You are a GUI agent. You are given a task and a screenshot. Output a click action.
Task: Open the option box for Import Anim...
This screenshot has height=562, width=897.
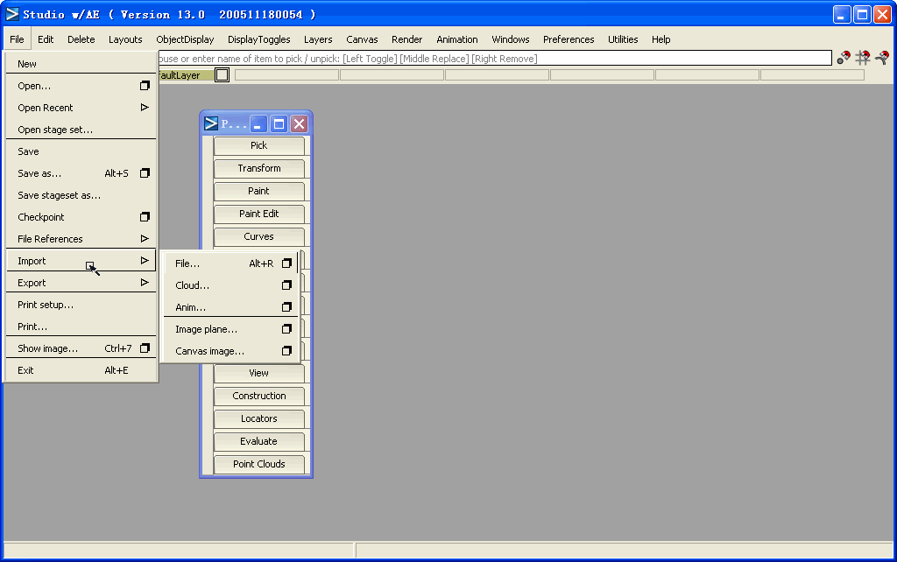(x=286, y=307)
